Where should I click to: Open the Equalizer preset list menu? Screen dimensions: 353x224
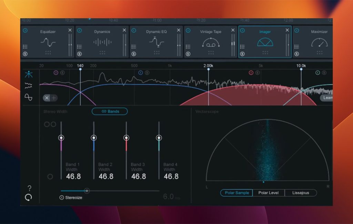pyautogui.click(x=25, y=47)
